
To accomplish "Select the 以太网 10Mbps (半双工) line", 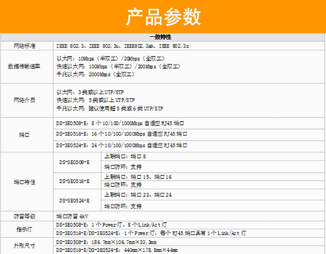I will pyautogui.click(x=111, y=59).
